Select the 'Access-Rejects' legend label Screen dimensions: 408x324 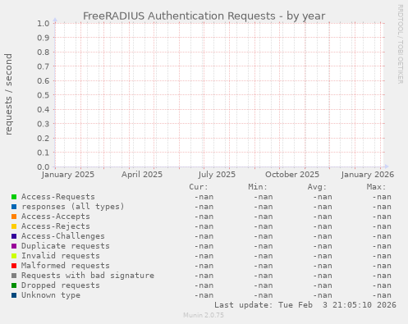pos(56,226)
